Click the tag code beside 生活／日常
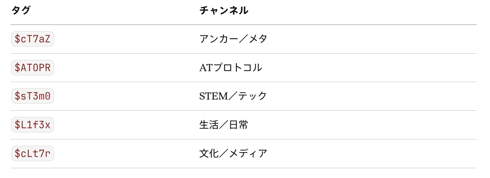This screenshot has height=178, width=490. pos(33,125)
